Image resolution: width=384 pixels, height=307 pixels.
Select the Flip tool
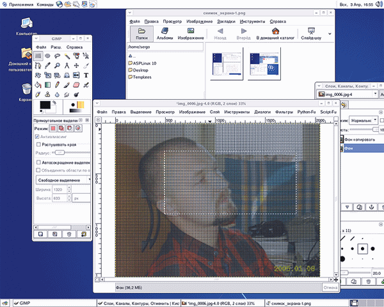(76, 75)
